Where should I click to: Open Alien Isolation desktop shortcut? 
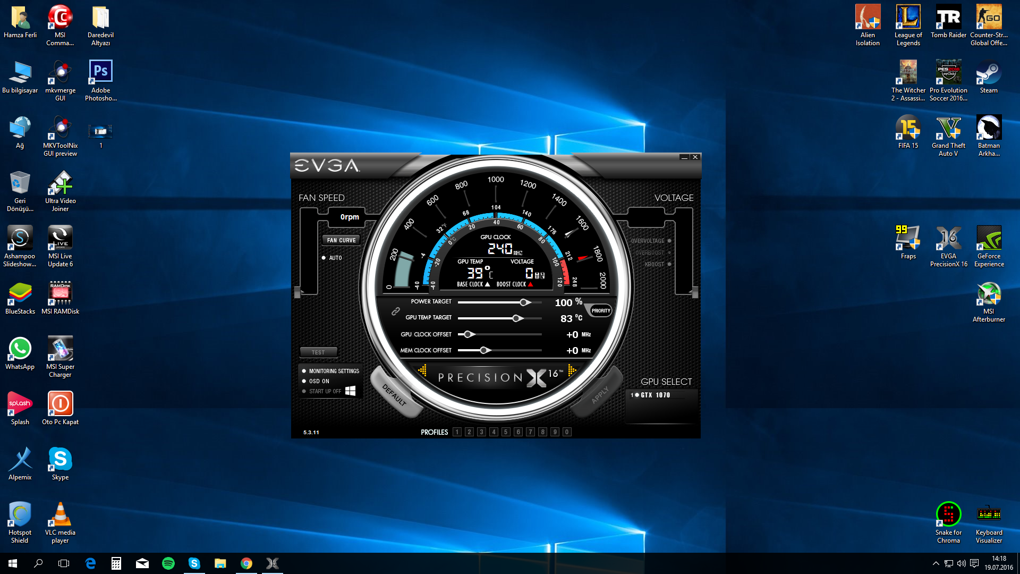868,25
